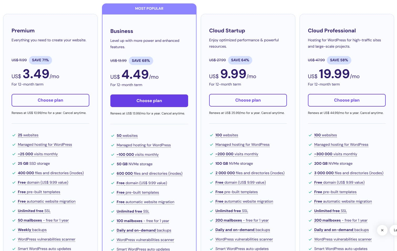Click checkmark beside Cloud Startup 100 GB NVMe storage
The height and width of the screenshot is (251, 397).
212,164
